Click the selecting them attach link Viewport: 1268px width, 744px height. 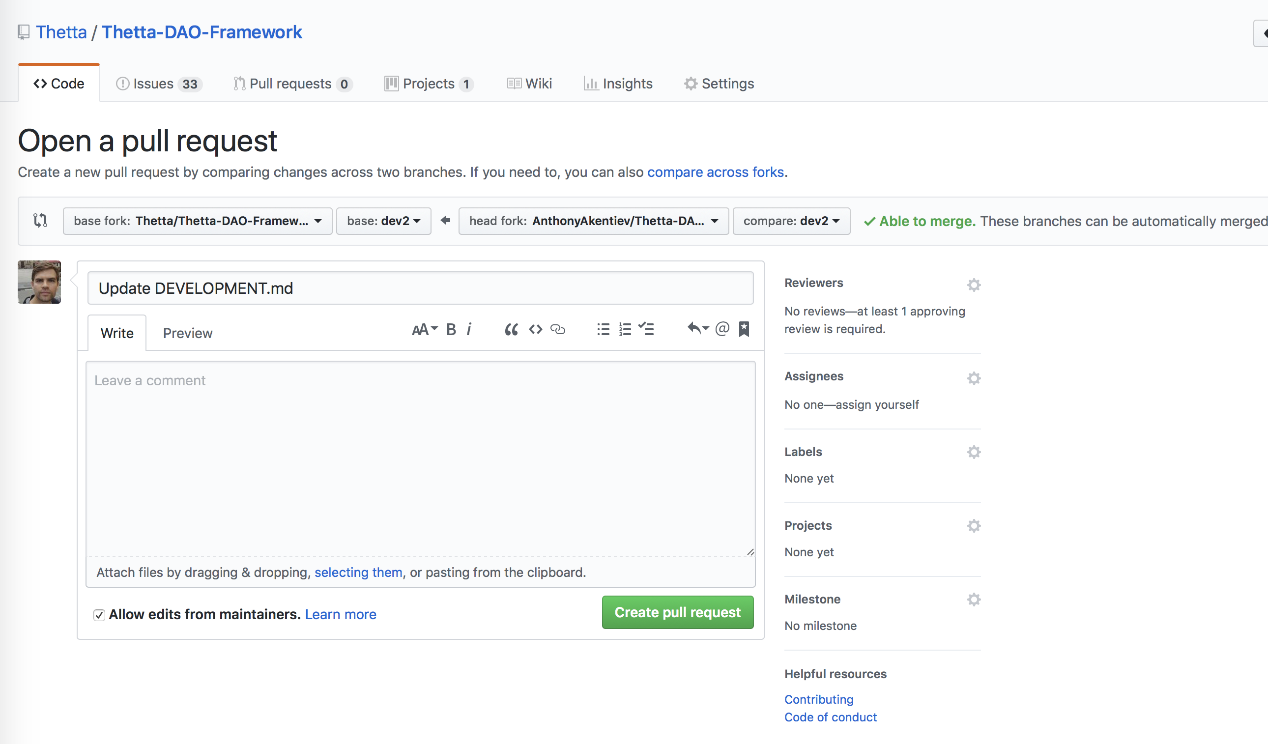point(358,572)
